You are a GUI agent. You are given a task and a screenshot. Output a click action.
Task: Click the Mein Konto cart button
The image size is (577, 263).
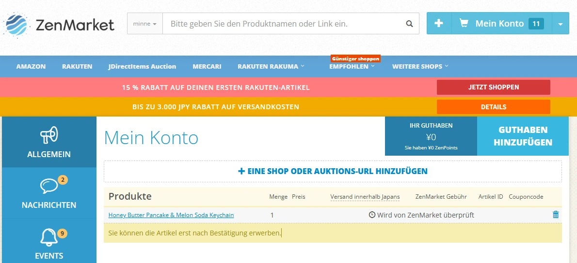[502, 24]
